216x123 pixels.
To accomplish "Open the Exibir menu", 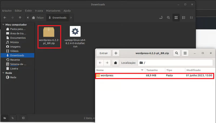I will (28, 11).
